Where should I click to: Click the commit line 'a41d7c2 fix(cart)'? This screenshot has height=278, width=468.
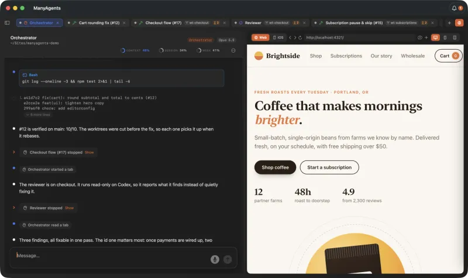point(90,98)
